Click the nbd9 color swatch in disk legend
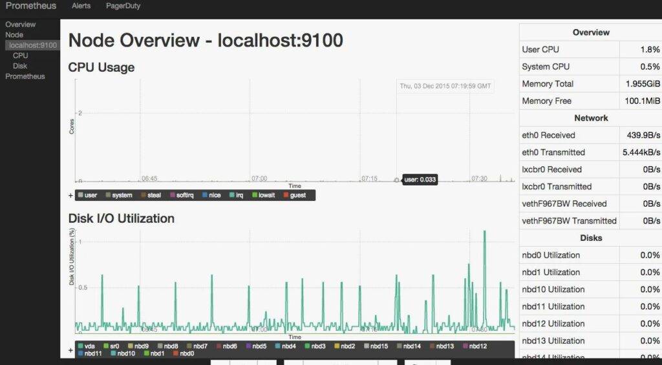662x365 pixels. tap(131, 346)
